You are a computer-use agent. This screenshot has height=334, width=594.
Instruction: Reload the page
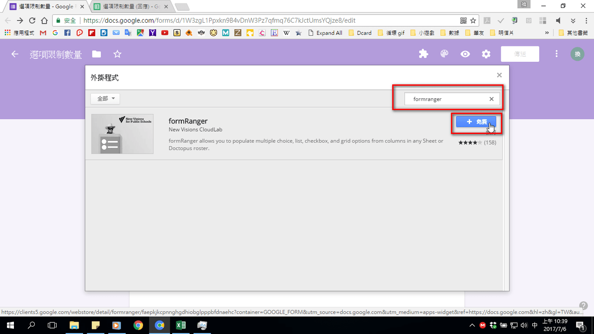pyautogui.click(x=32, y=20)
